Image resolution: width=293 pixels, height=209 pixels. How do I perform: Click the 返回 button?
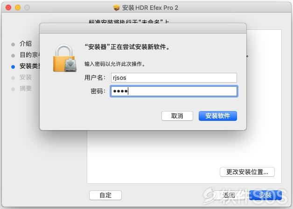(x=229, y=195)
